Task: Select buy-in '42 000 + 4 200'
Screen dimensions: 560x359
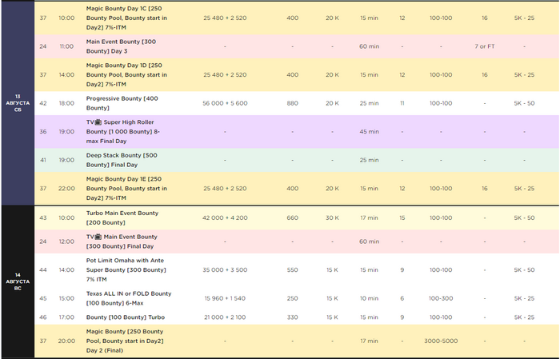Action: pyautogui.click(x=225, y=217)
